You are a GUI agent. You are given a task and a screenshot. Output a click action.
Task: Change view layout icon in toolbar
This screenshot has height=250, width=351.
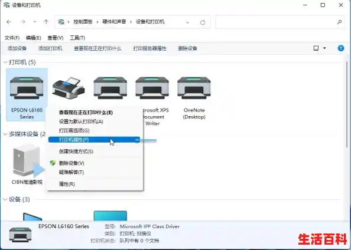(x=316, y=48)
